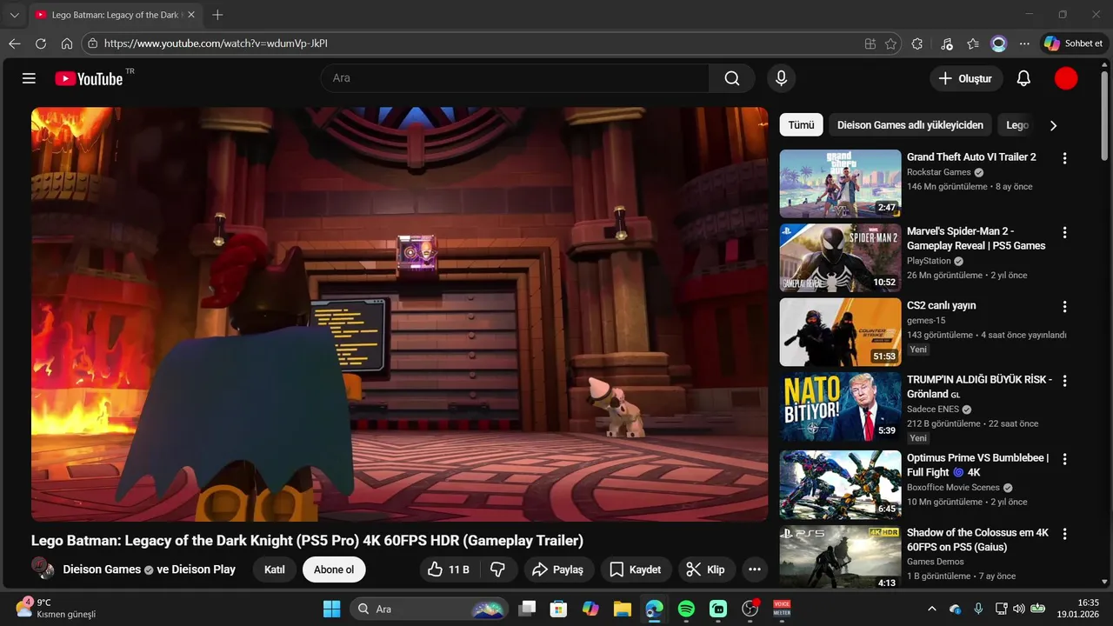Viewport: 1113px width, 626px height.
Task: Launch Spotify from the taskbar
Action: point(686,609)
